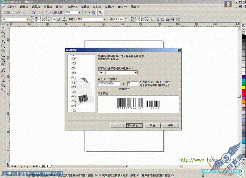Click the add page plus button before page counter
Screen dimensions: 246x178
click(x=15, y=166)
